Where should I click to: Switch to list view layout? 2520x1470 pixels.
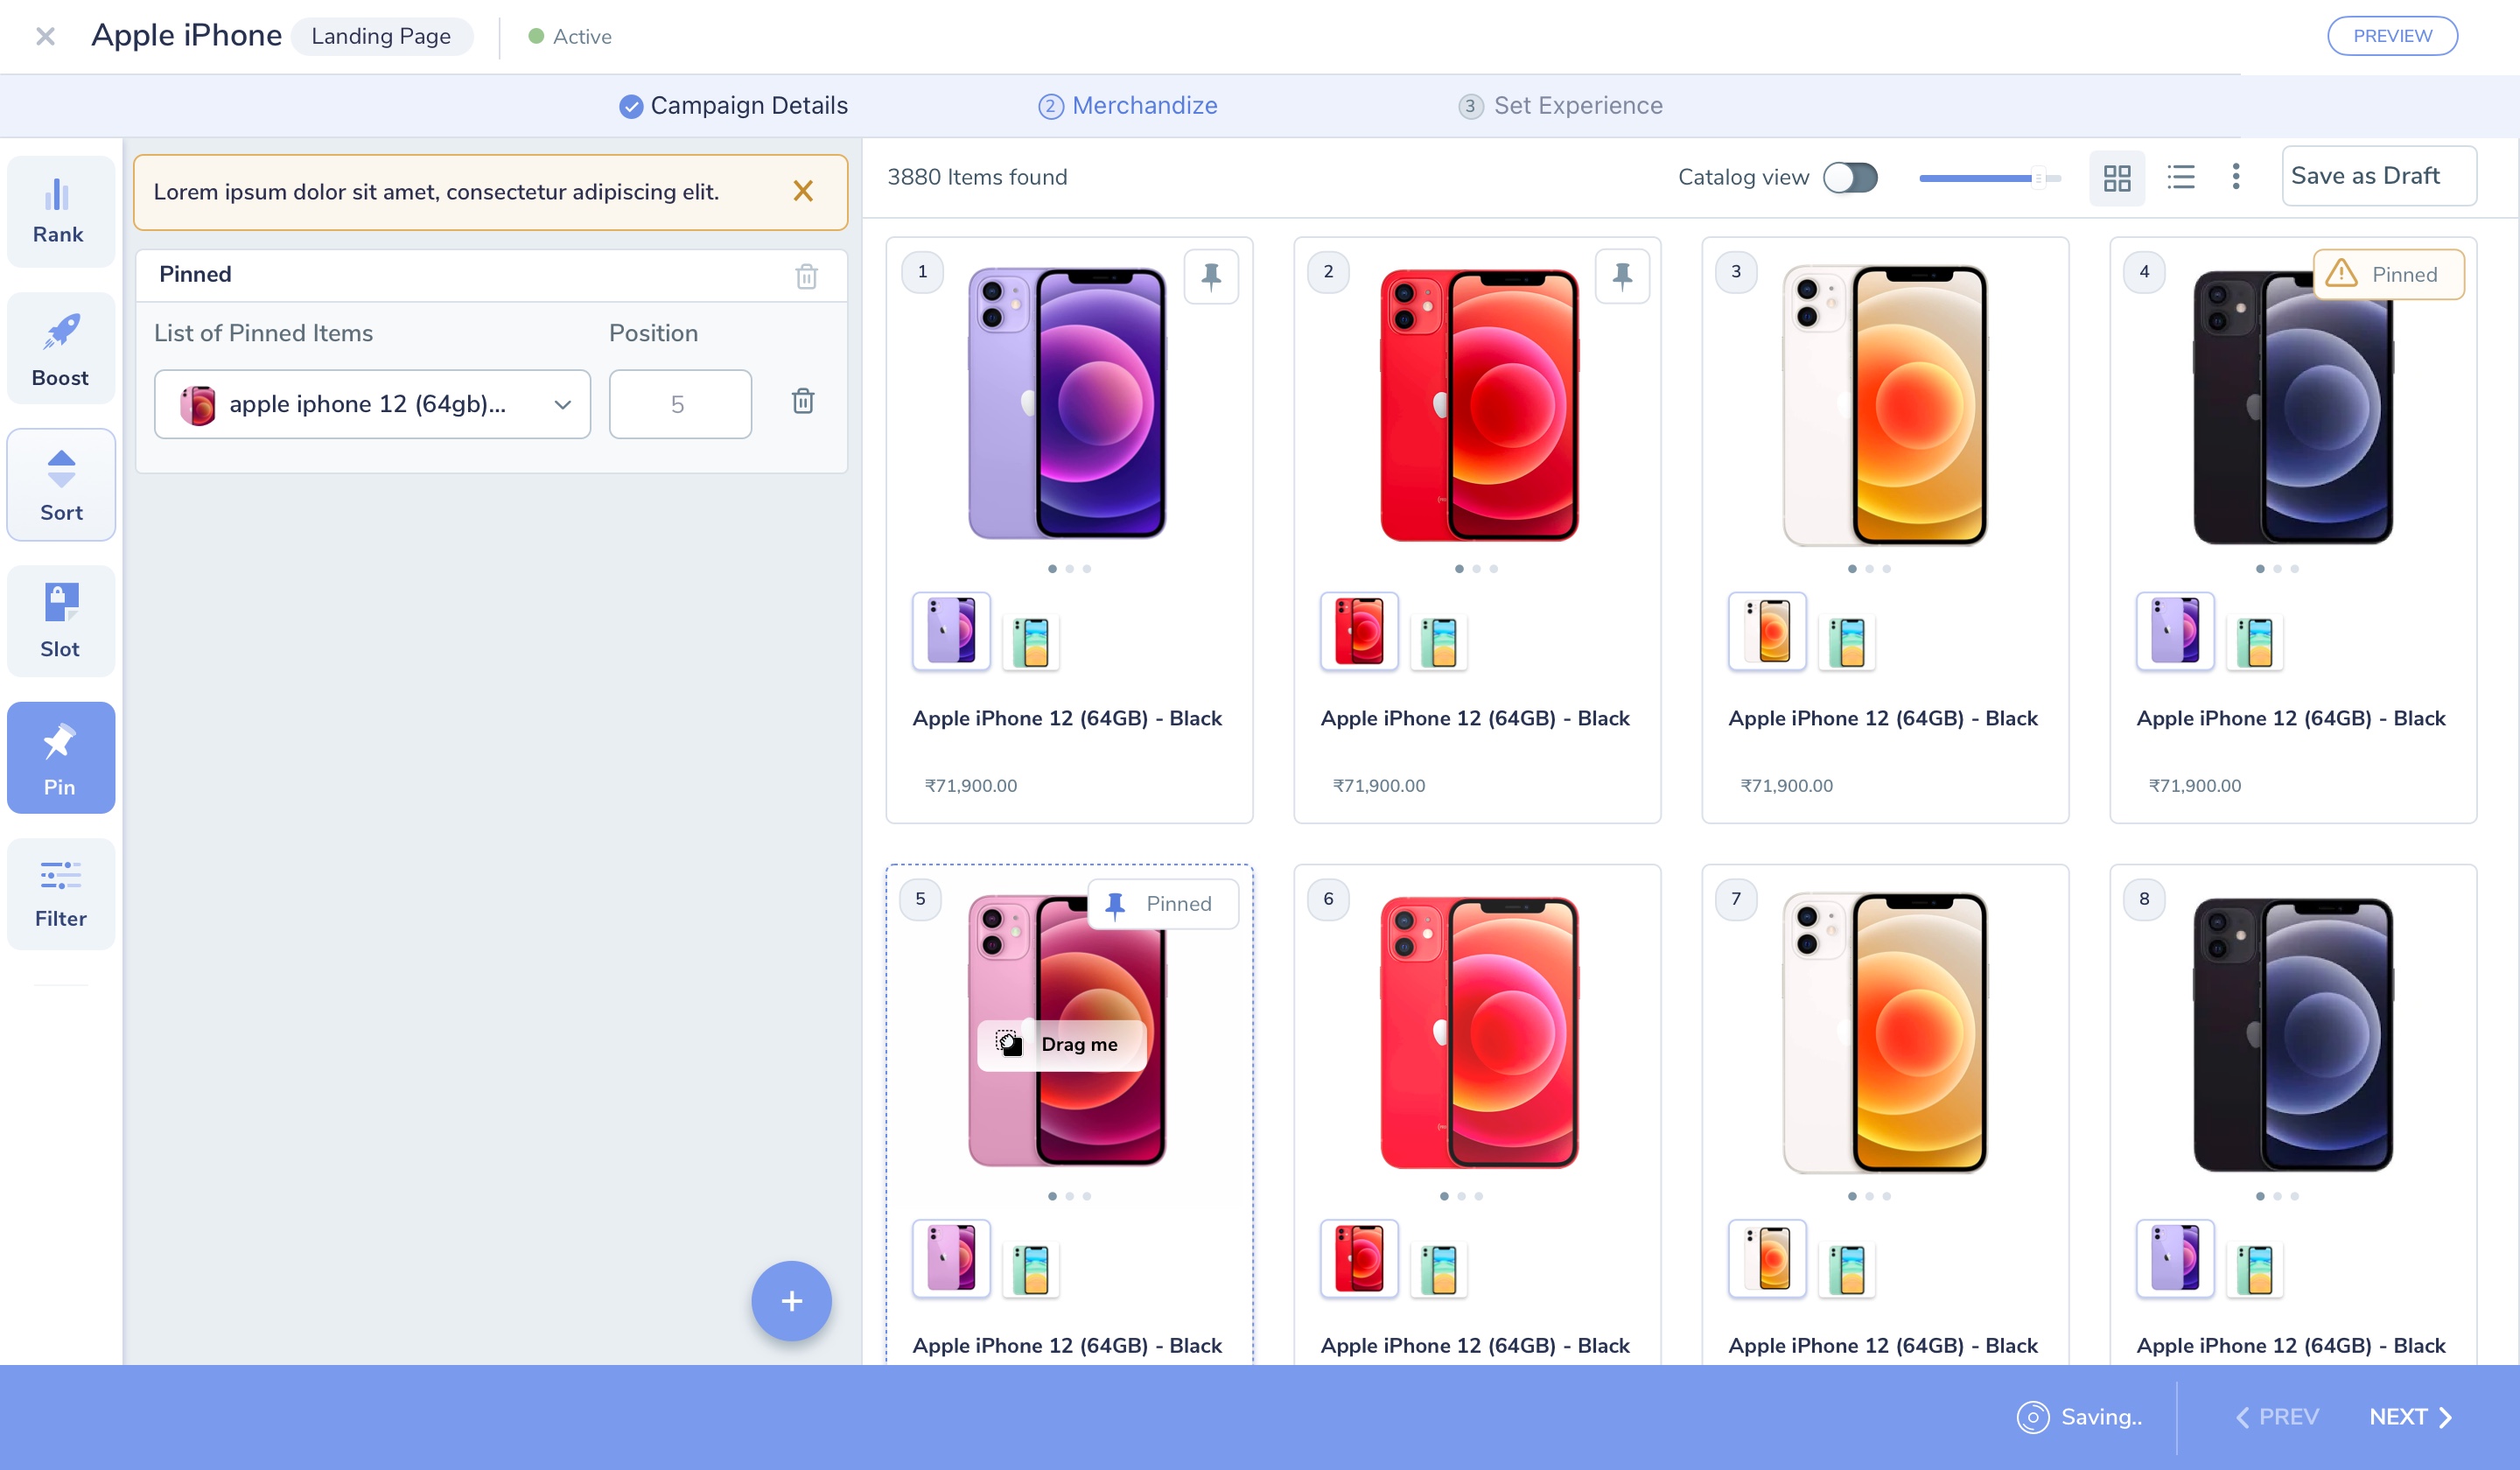(x=2181, y=178)
